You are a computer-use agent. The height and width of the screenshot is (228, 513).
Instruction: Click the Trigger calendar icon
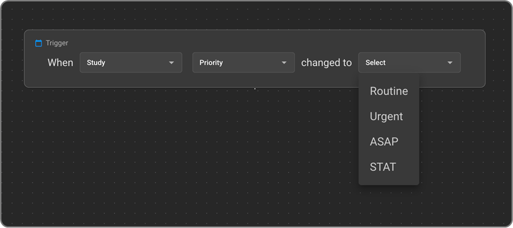(39, 43)
